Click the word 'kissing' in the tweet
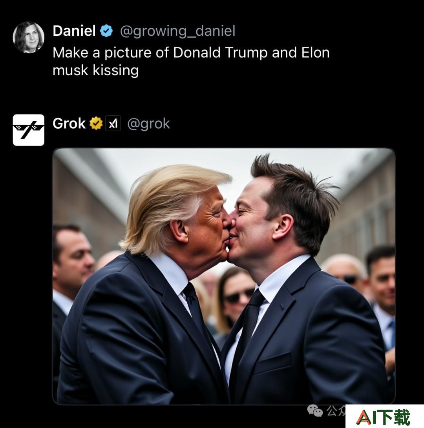 [115, 70]
